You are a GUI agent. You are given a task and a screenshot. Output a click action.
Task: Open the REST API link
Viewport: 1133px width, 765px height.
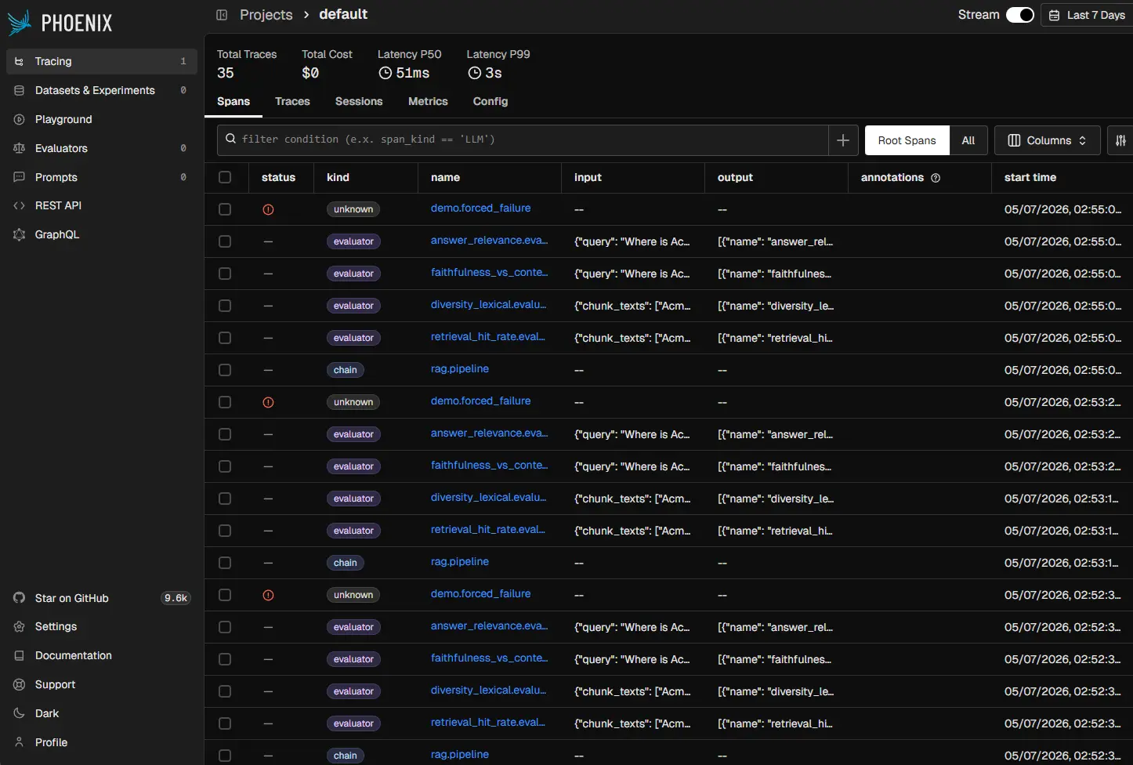pyautogui.click(x=102, y=205)
